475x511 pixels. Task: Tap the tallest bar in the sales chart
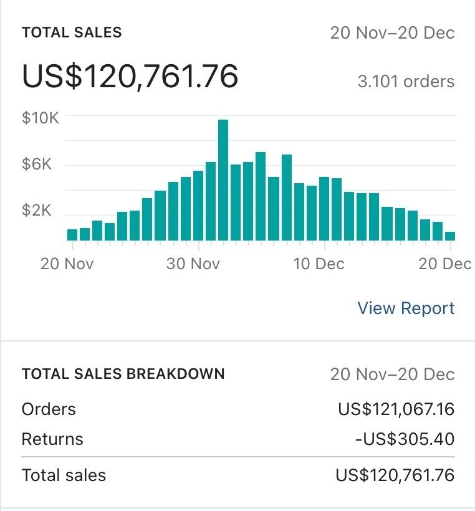click(223, 179)
